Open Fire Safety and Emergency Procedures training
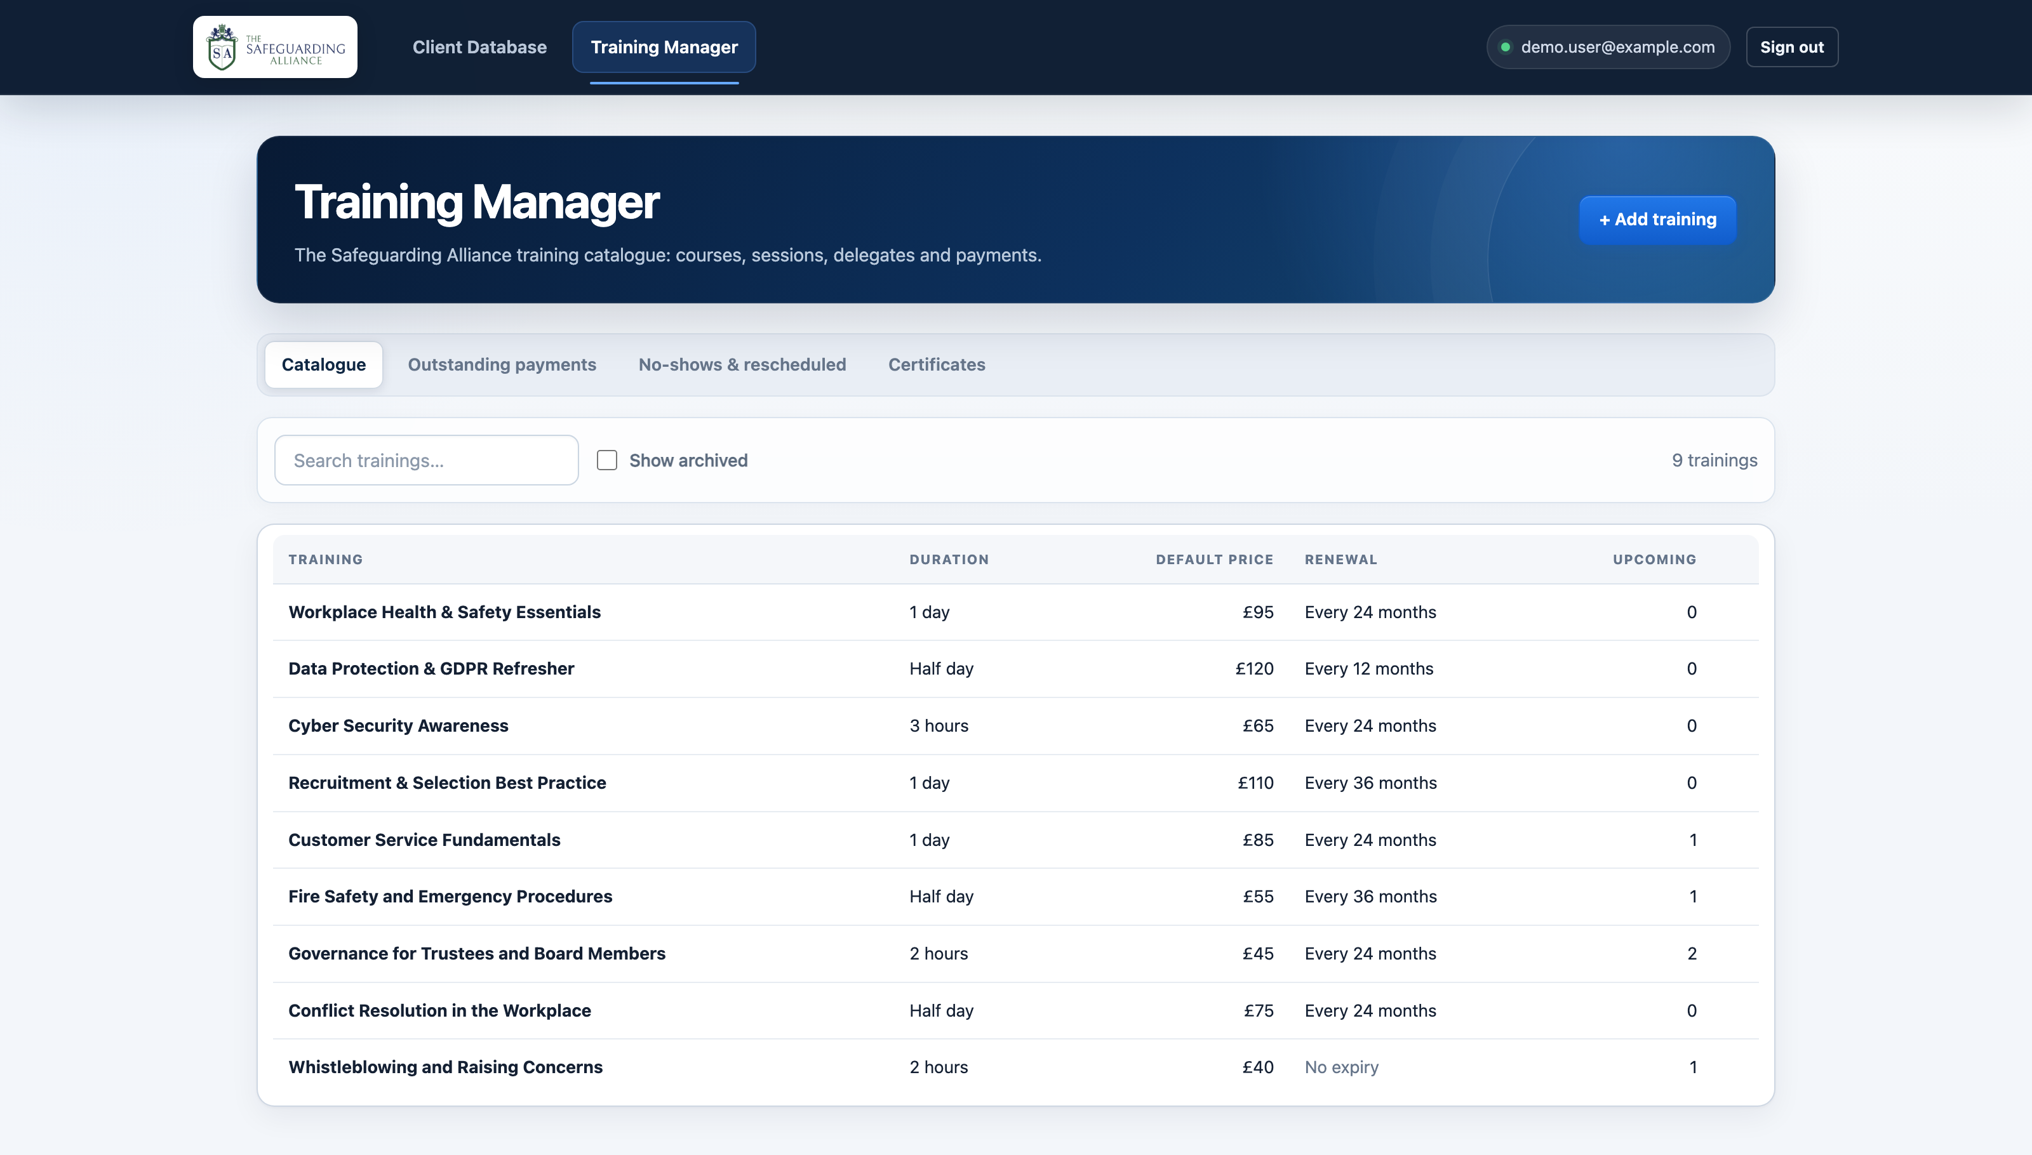This screenshot has height=1155, width=2032. [450, 896]
